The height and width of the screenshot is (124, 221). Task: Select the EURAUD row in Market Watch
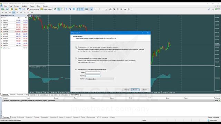coord(14,45)
